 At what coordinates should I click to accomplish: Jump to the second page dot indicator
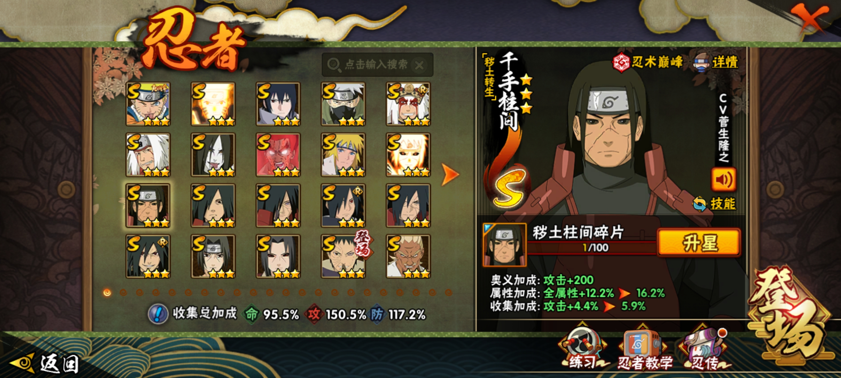tap(123, 292)
